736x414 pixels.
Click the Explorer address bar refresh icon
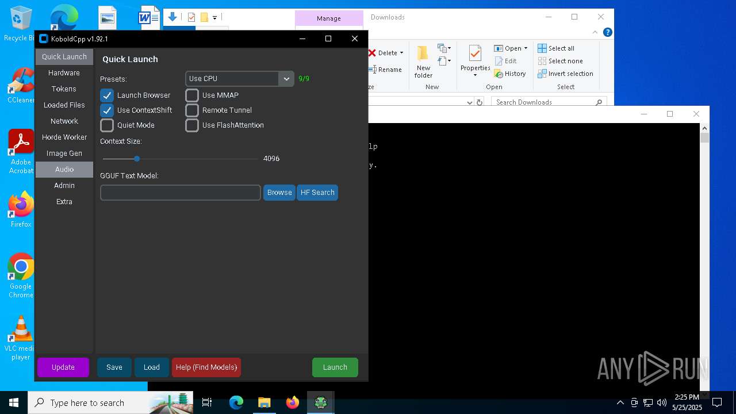coord(480,102)
